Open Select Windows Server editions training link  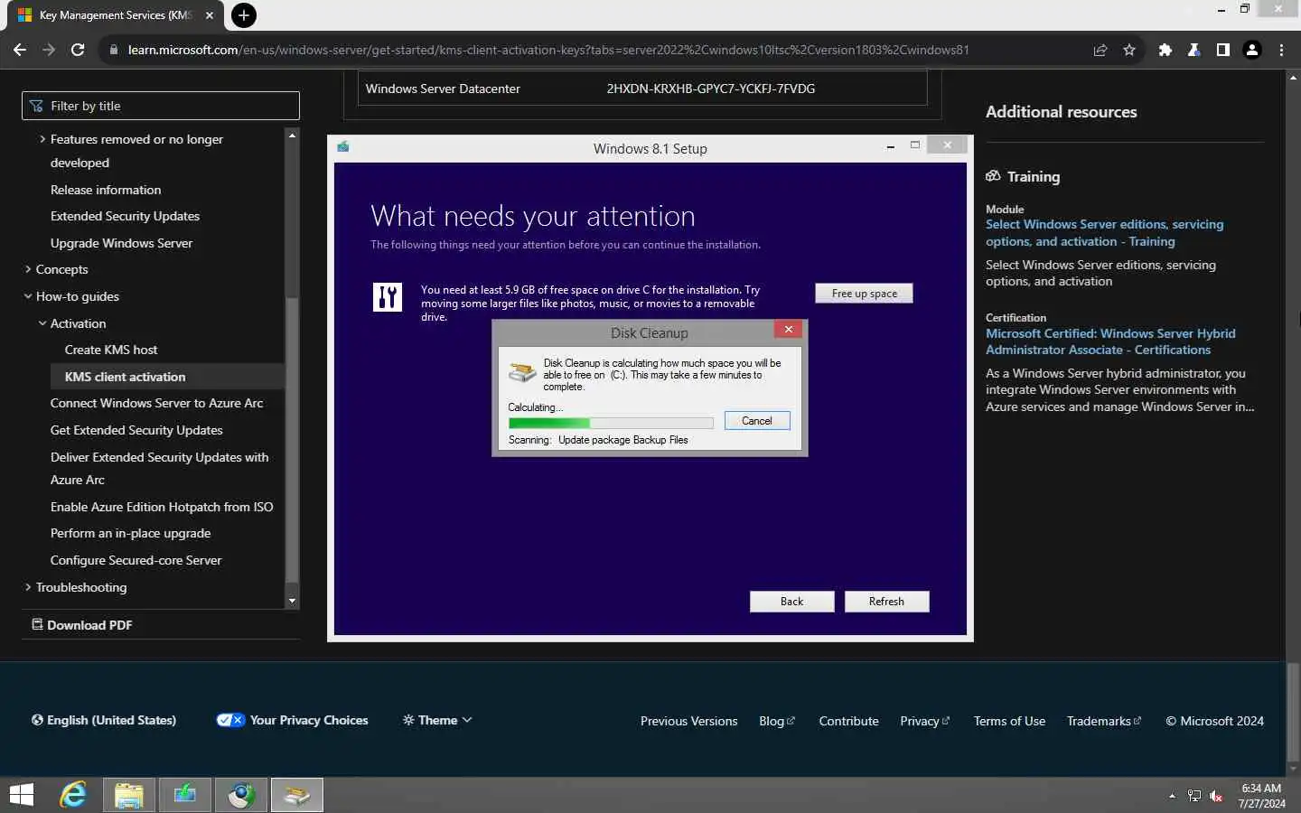click(x=1104, y=233)
